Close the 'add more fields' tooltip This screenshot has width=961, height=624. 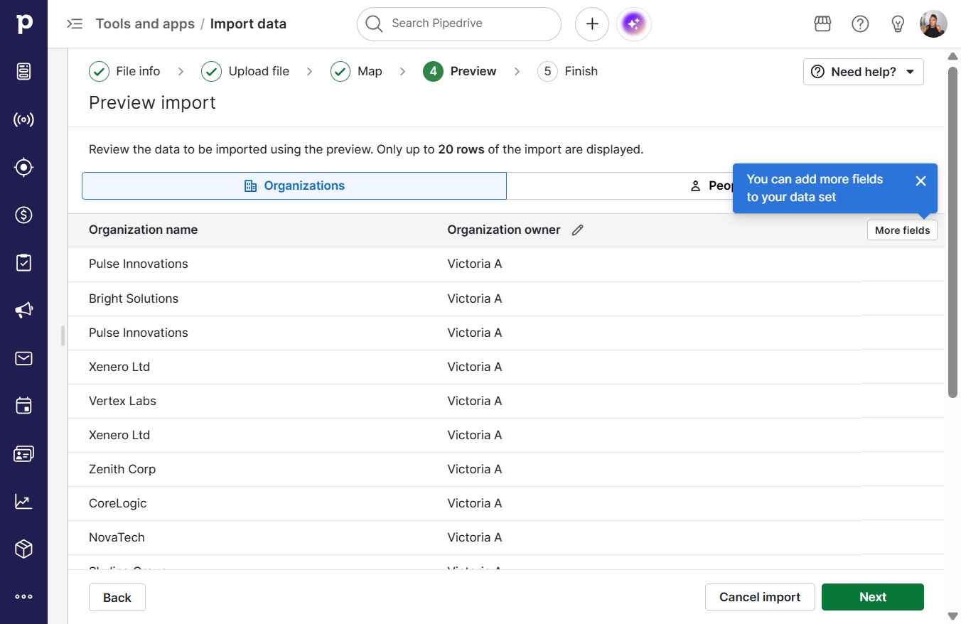(x=921, y=181)
